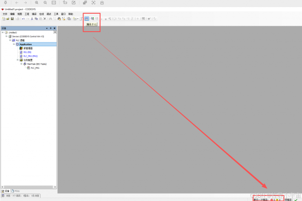Open the 窗口 menu
The height and width of the screenshot is (201, 302).
click(63, 14)
